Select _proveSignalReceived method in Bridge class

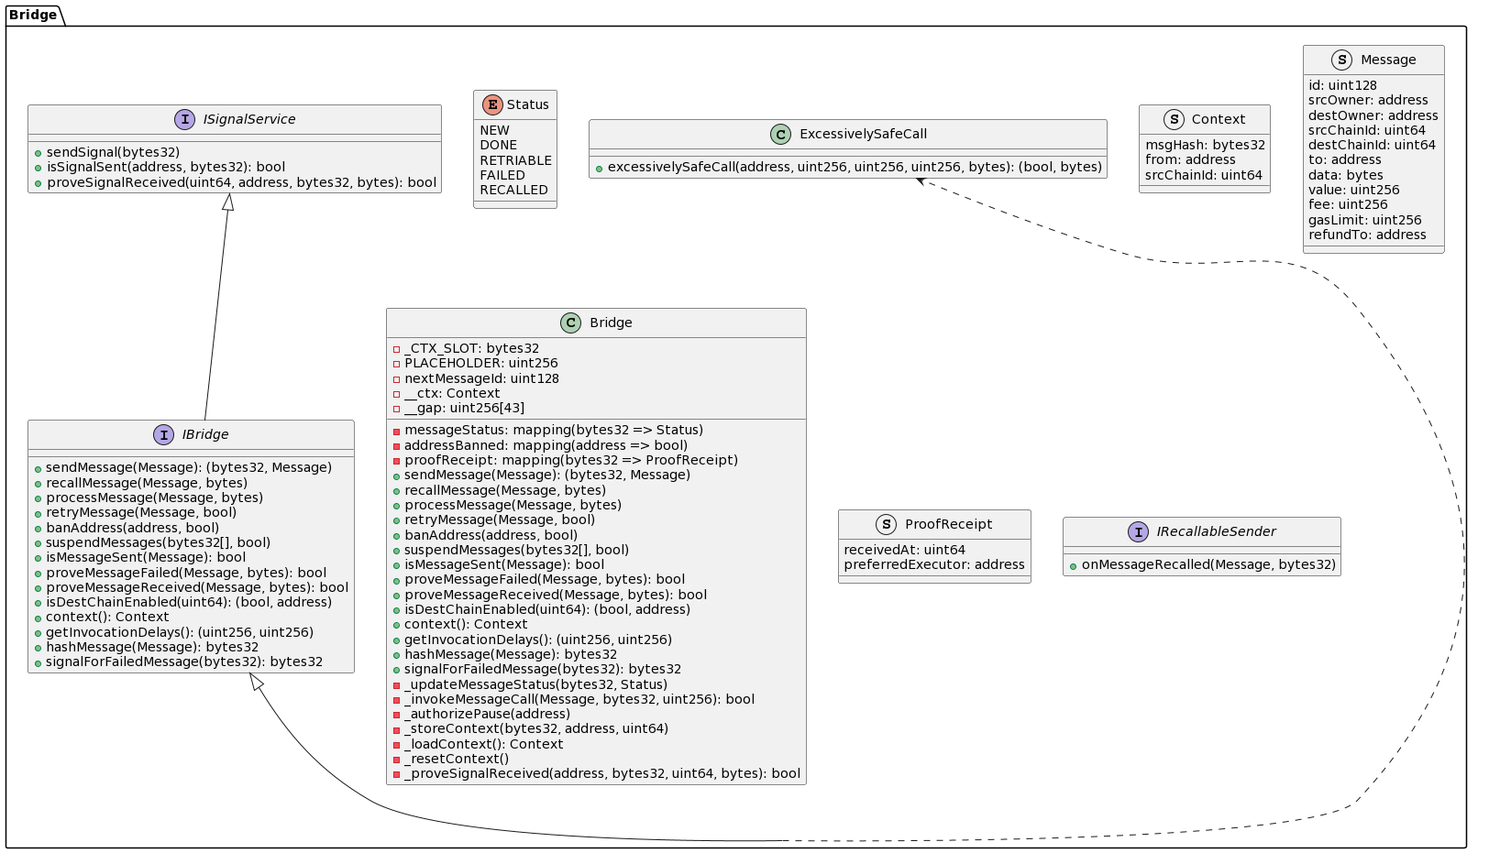click(601, 774)
